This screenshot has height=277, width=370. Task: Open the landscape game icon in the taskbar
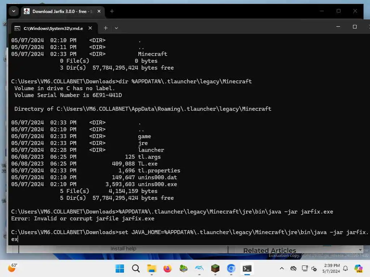[183, 268]
